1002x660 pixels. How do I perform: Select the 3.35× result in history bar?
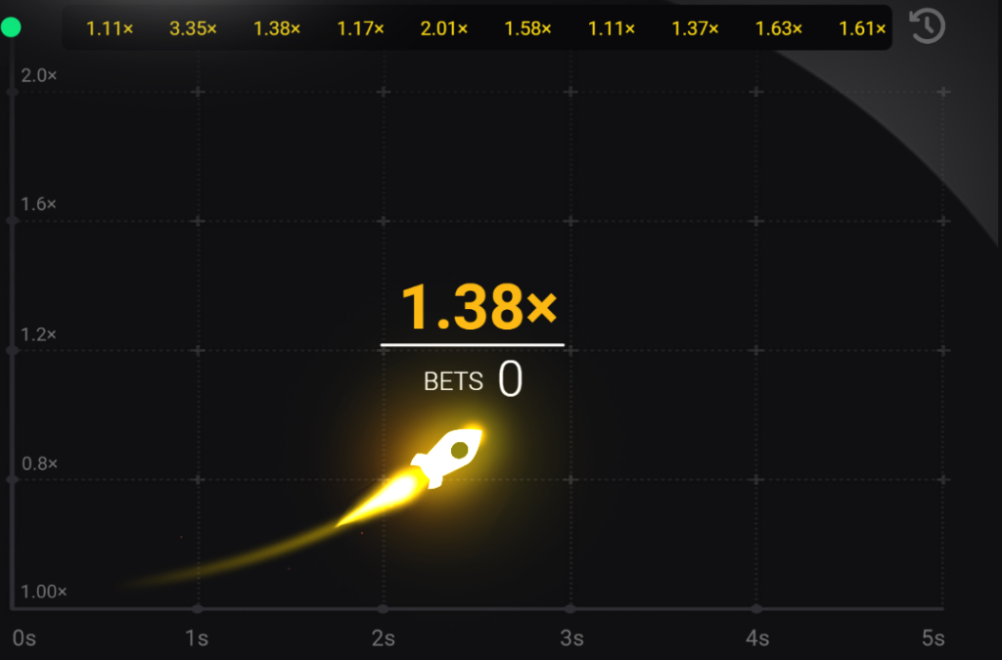[193, 28]
